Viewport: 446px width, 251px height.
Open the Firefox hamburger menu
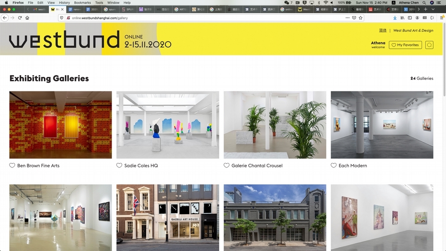(442, 18)
